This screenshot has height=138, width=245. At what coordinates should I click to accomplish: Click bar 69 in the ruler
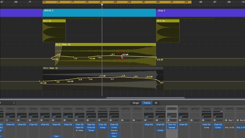(16, 2)
